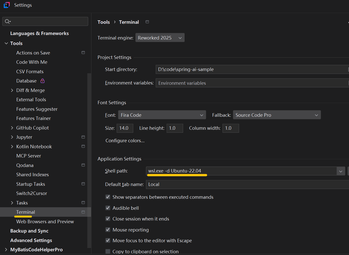Screen dimensions: 349x255
Task: Expand the Kotlin Notebook node
Action: tap(12, 146)
